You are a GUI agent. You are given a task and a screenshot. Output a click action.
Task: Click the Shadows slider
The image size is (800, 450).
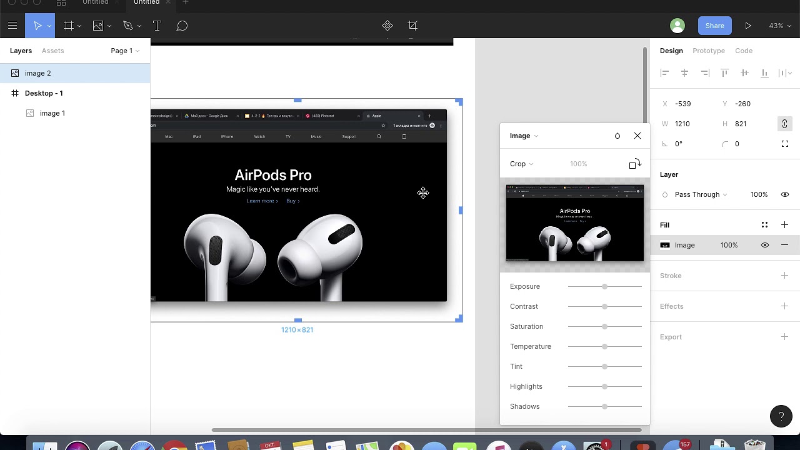tap(604, 406)
